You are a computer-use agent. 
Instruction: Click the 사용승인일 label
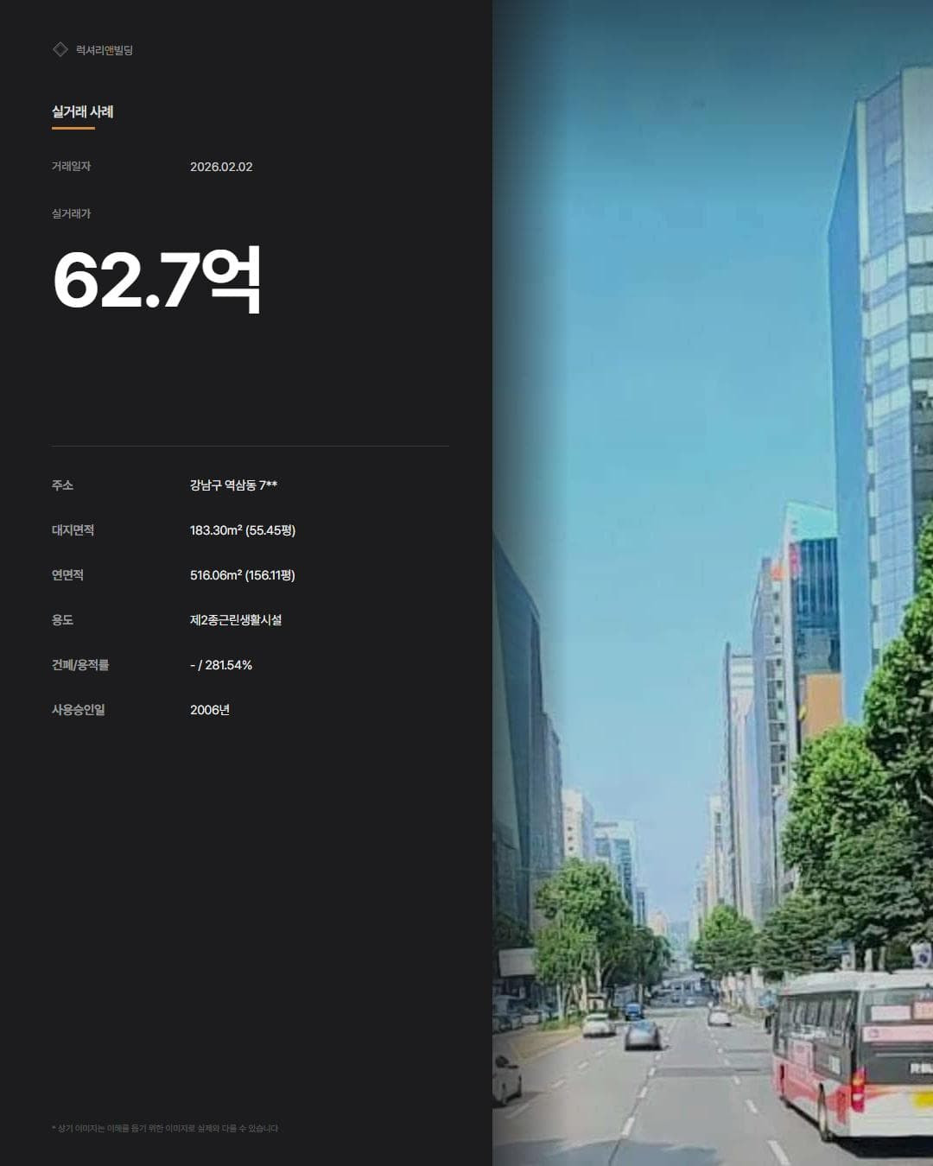(x=78, y=710)
